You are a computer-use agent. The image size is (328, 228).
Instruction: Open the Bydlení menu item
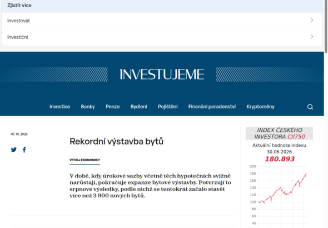click(x=138, y=107)
